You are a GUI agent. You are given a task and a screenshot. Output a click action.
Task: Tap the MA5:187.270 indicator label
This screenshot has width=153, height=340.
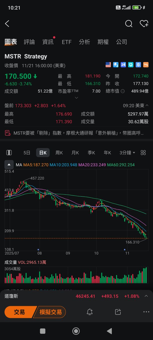pyautogui.click(x=36, y=165)
